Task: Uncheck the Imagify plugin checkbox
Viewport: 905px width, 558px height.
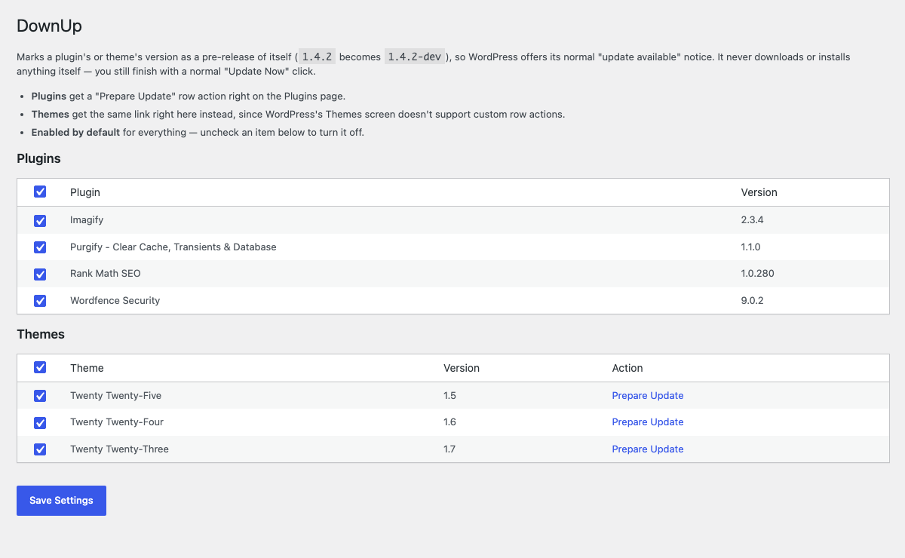Action: pyautogui.click(x=40, y=220)
